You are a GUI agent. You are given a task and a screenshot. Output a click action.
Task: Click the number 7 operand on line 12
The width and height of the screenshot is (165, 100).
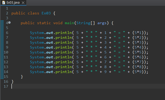point(105,62)
